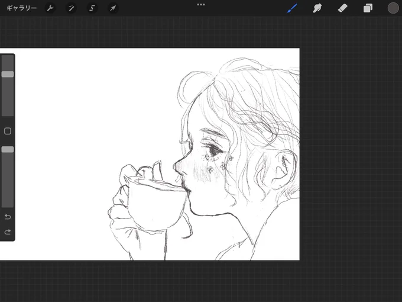Select the Eraser tool

[342, 8]
